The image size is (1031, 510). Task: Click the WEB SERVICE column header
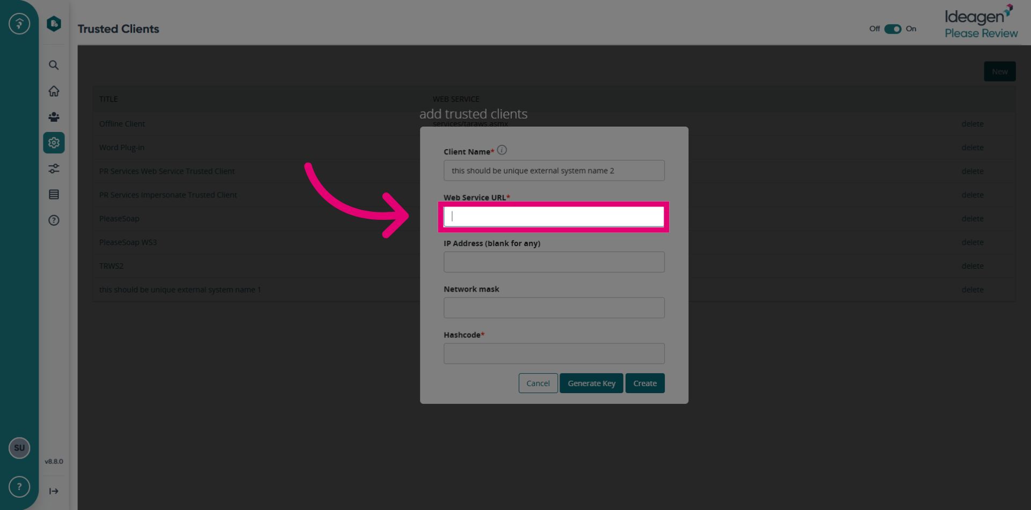click(456, 99)
